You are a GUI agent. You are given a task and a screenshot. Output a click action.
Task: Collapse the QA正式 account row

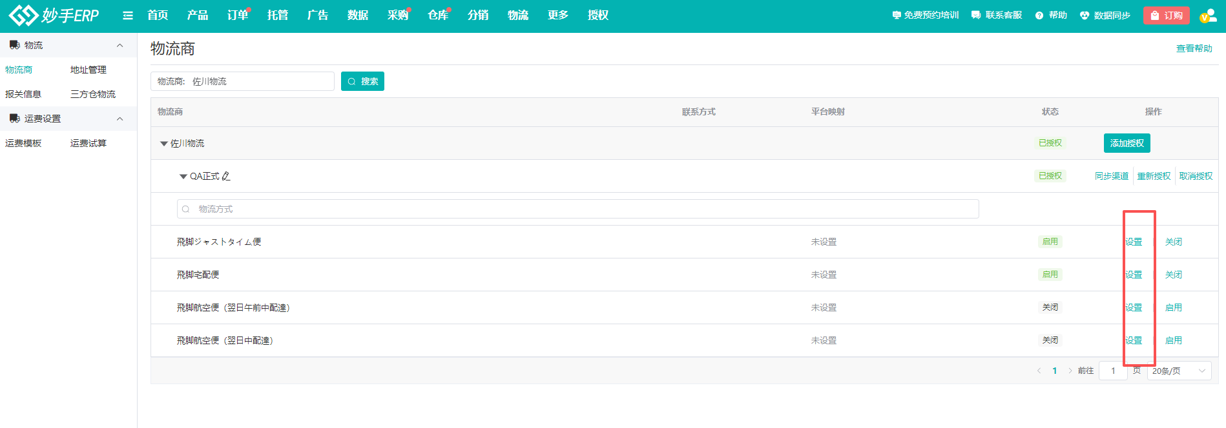183,177
